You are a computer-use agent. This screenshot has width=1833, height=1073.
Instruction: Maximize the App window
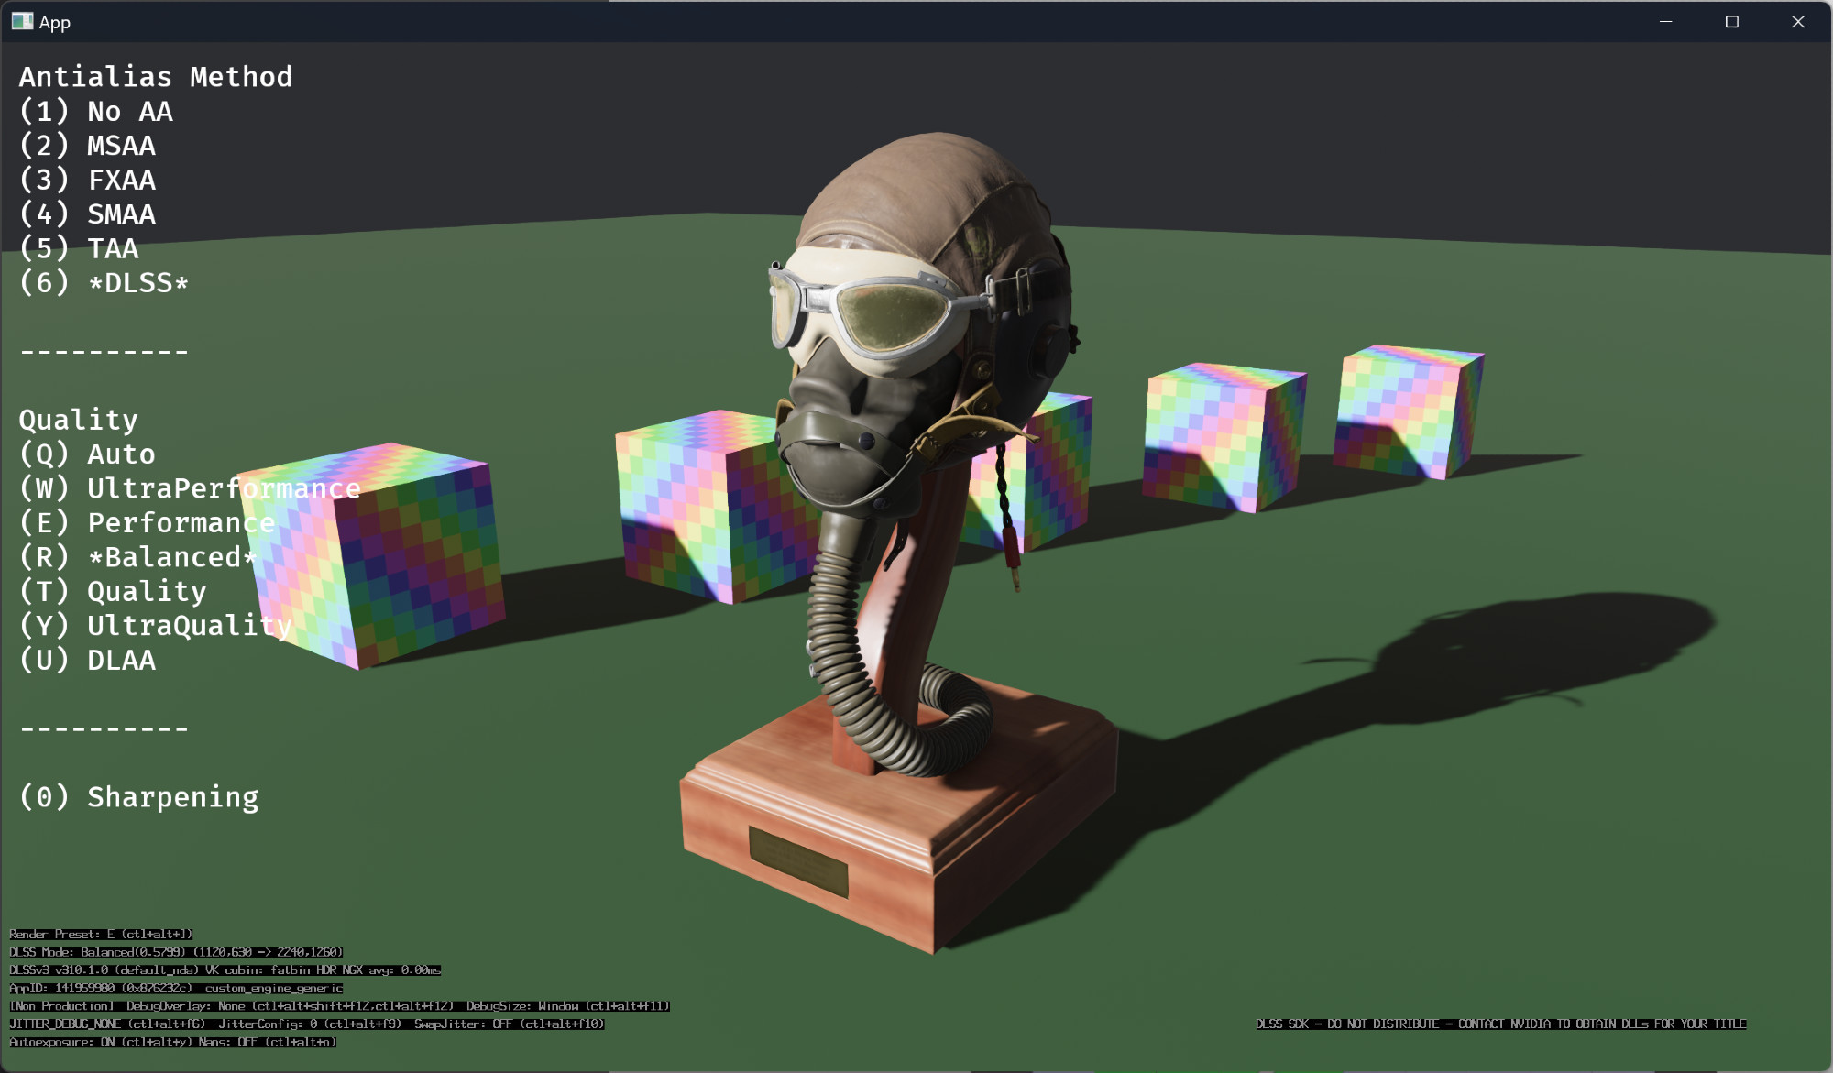click(1731, 21)
